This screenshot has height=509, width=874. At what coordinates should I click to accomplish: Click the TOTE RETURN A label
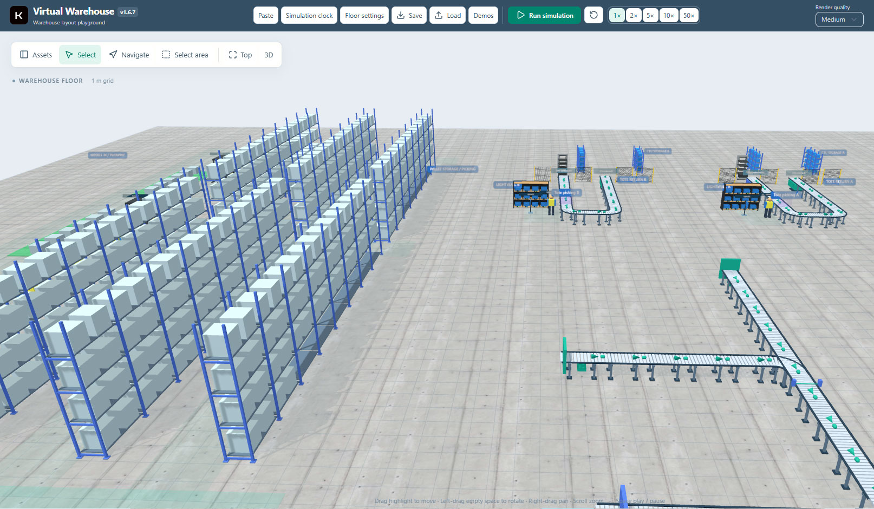pos(839,181)
